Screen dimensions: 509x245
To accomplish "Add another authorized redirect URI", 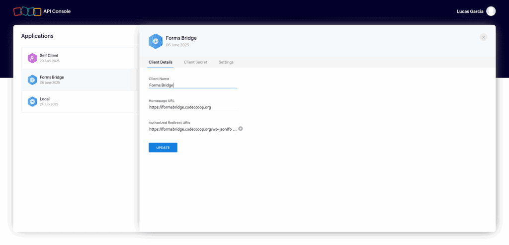I will coord(241,129).
